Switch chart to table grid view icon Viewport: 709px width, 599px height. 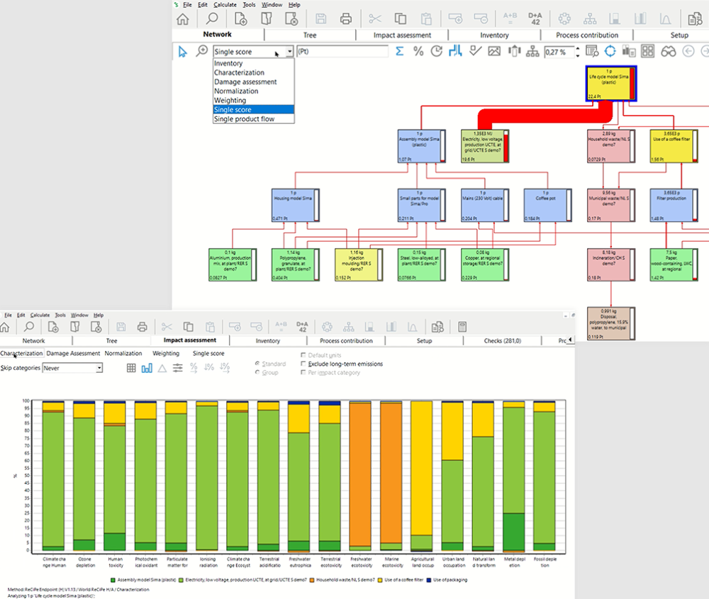click(x=131, y=368)
